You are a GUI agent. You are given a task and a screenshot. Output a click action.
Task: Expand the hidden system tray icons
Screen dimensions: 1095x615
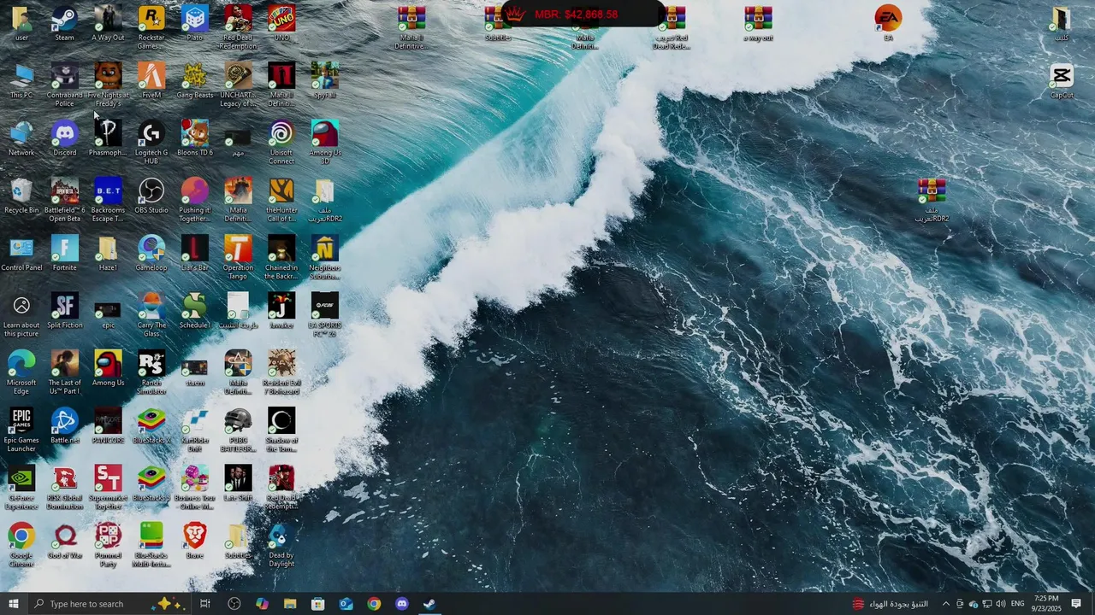945,604
